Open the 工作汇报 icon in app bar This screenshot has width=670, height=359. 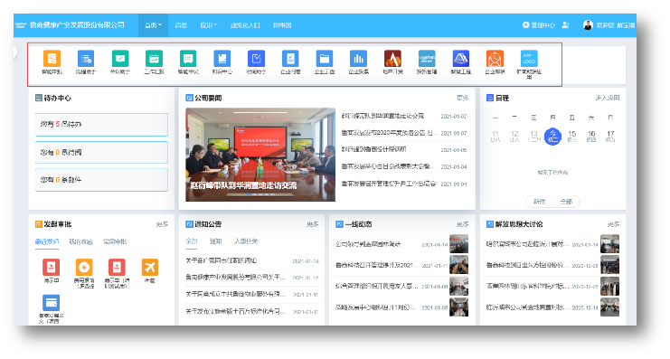point(154,59)
